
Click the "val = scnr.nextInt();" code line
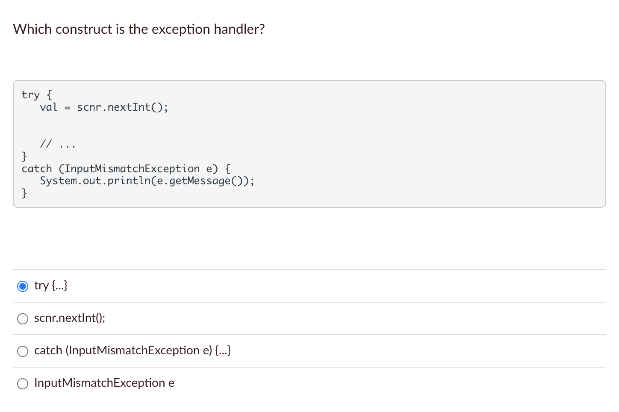coord(104,107)
